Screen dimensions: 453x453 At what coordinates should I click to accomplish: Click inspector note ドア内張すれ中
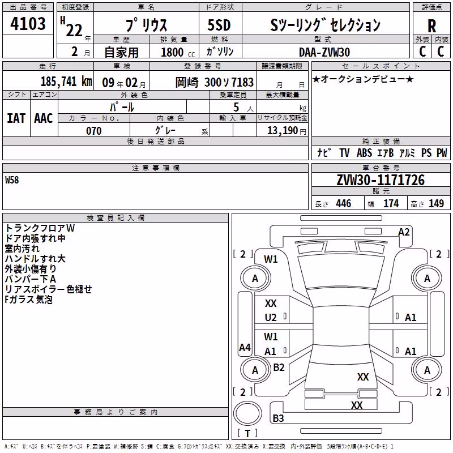(35, 238)
